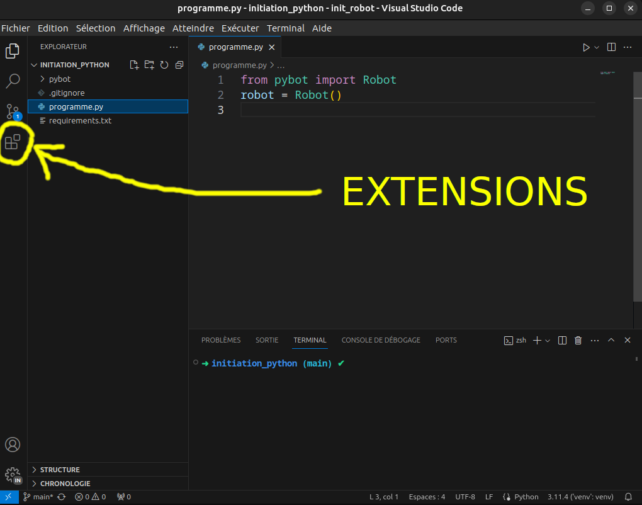Create a new folder in INITIATION_PYTHON
Screen dimensions: 642x505
(x=149, y=65)
